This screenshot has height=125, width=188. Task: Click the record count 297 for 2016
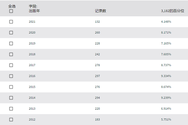97,76
